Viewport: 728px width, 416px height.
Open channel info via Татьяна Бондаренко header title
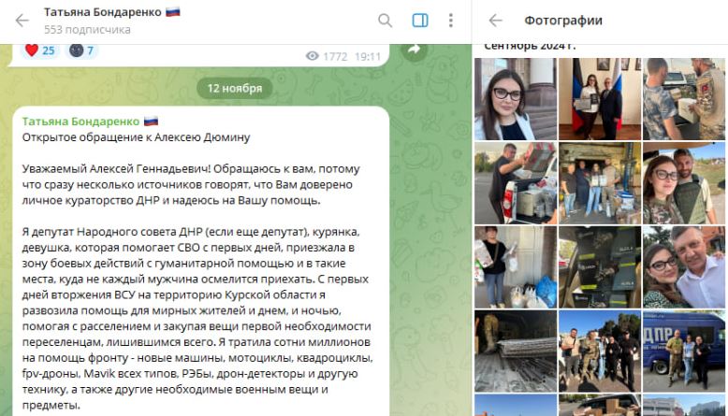(103, 12)
